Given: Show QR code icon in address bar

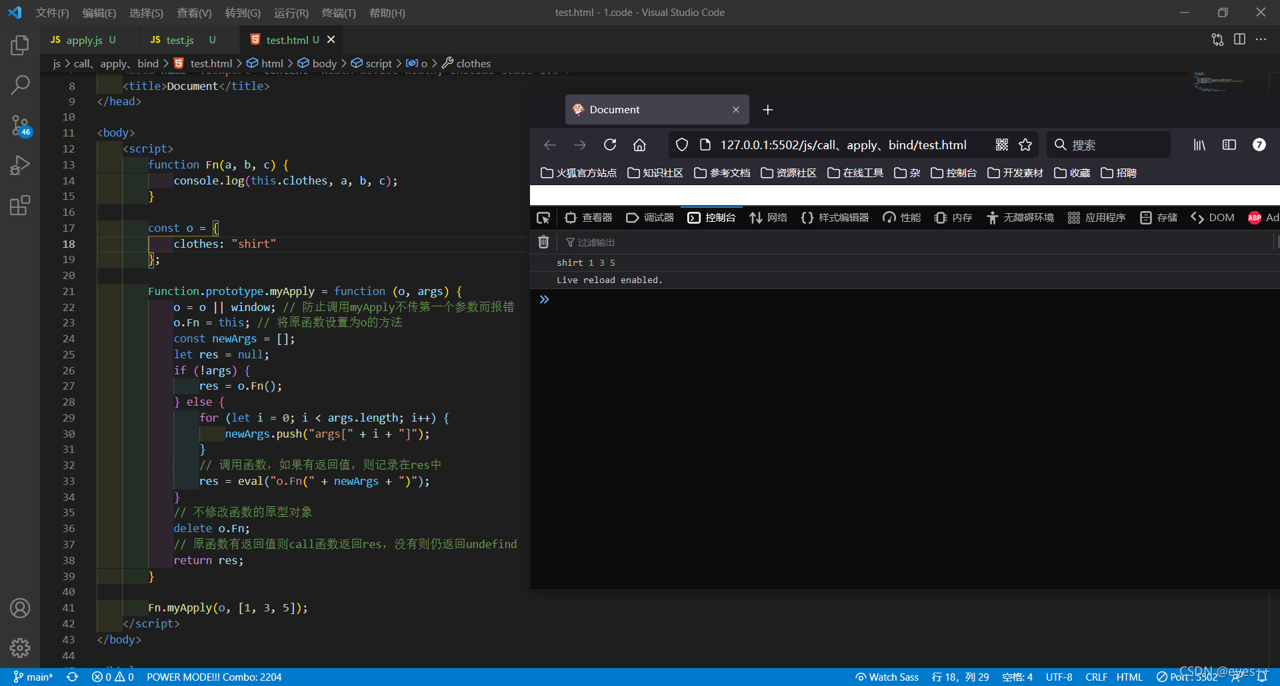Looking at the screenshot, I should (1002, 145).
